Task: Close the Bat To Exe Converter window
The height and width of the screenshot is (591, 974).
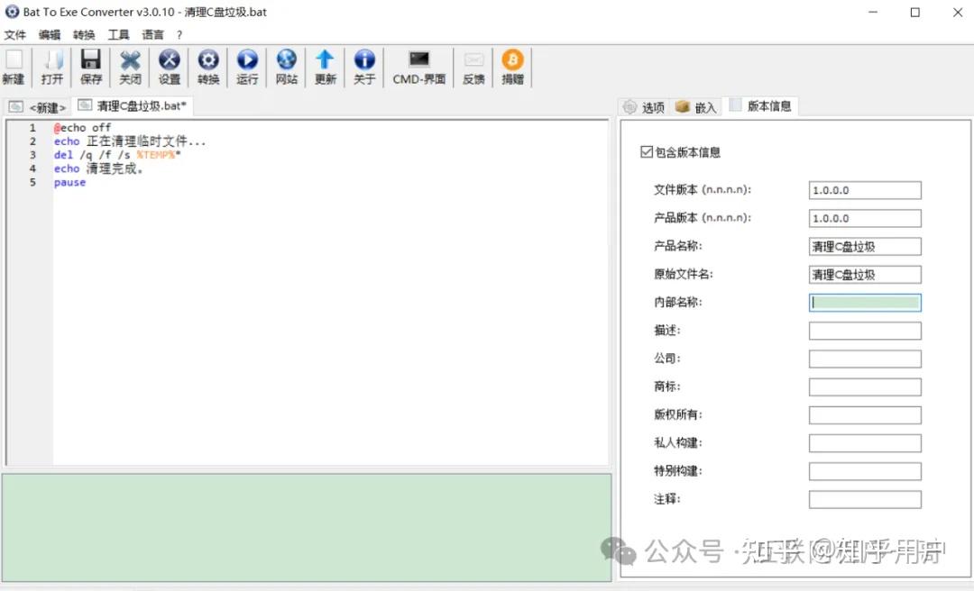Action: [957, 13]
